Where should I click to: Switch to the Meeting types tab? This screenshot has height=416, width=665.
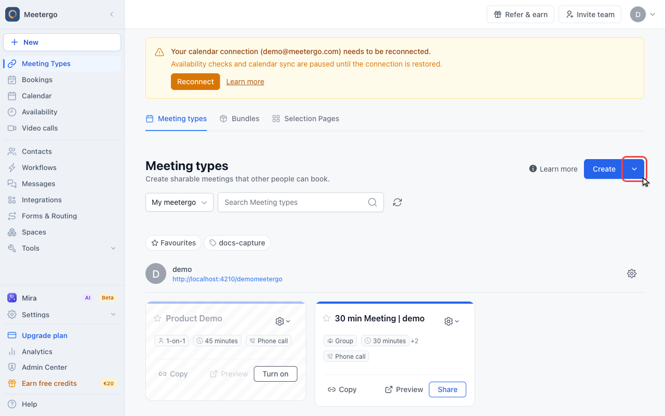[176, 119]
